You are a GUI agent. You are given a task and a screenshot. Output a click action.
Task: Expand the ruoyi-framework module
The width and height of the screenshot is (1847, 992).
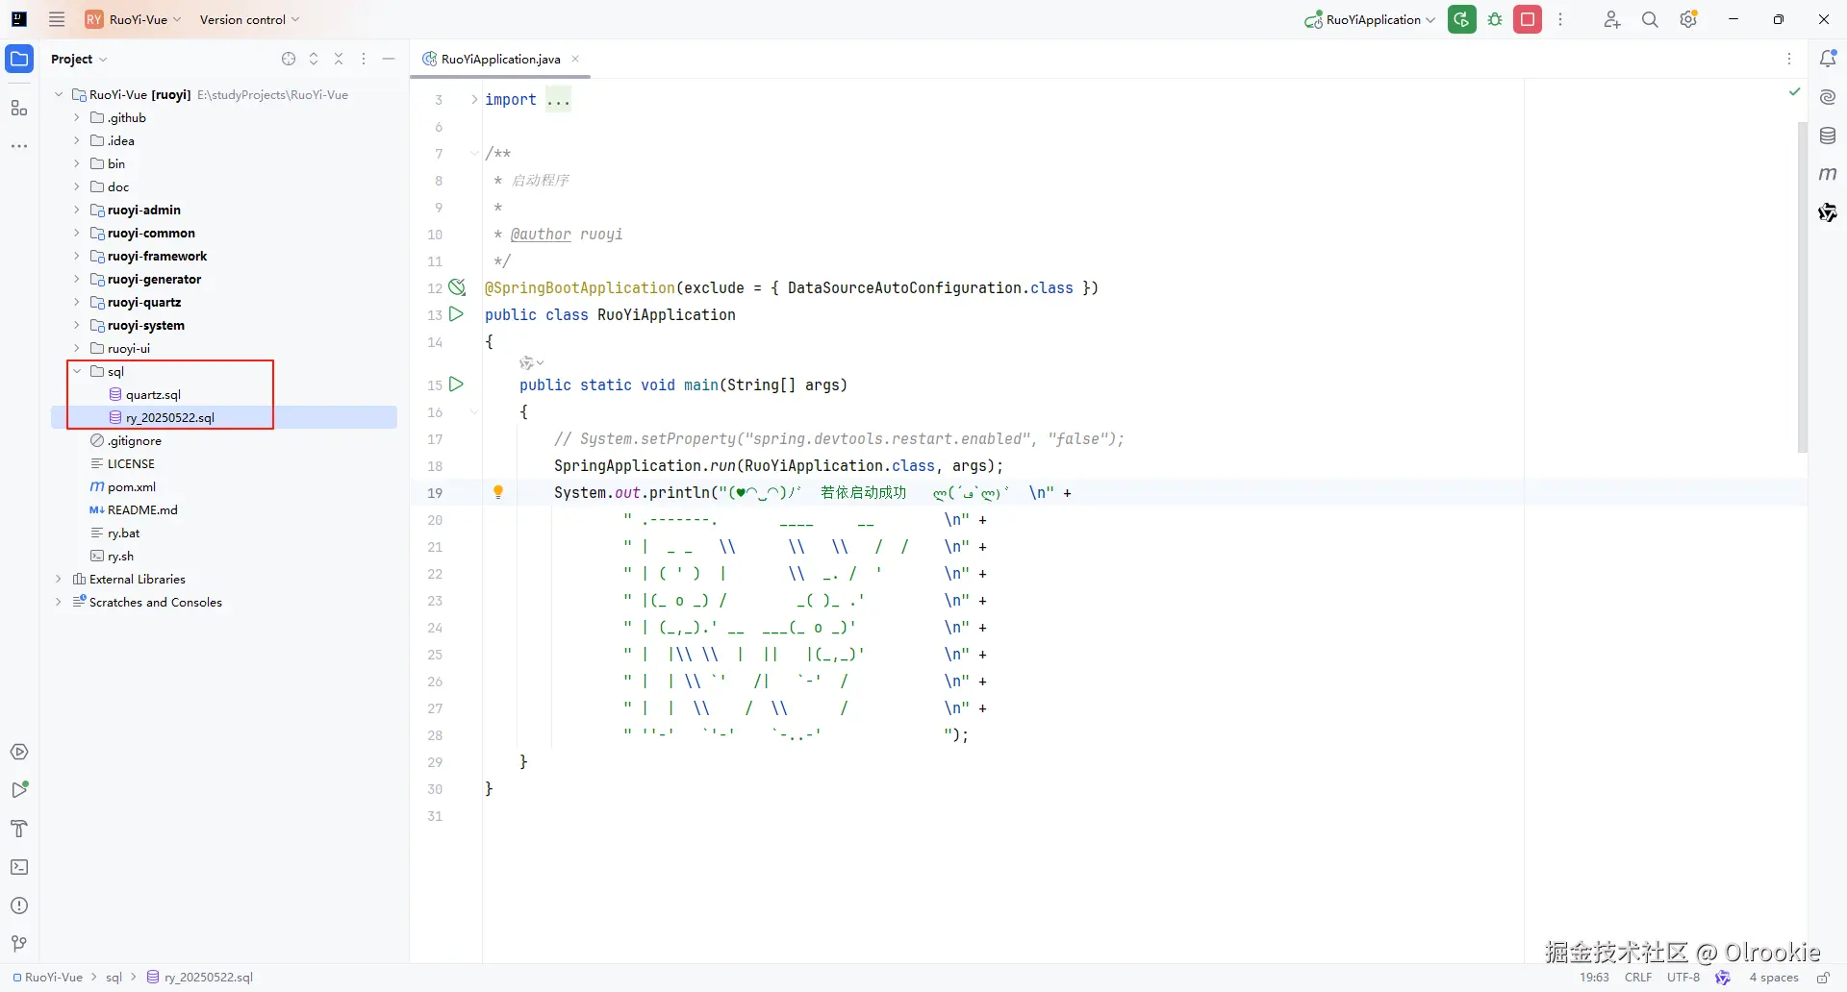[x=77, y=256]
